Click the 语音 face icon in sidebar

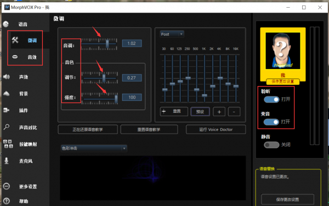coord(6,24)
